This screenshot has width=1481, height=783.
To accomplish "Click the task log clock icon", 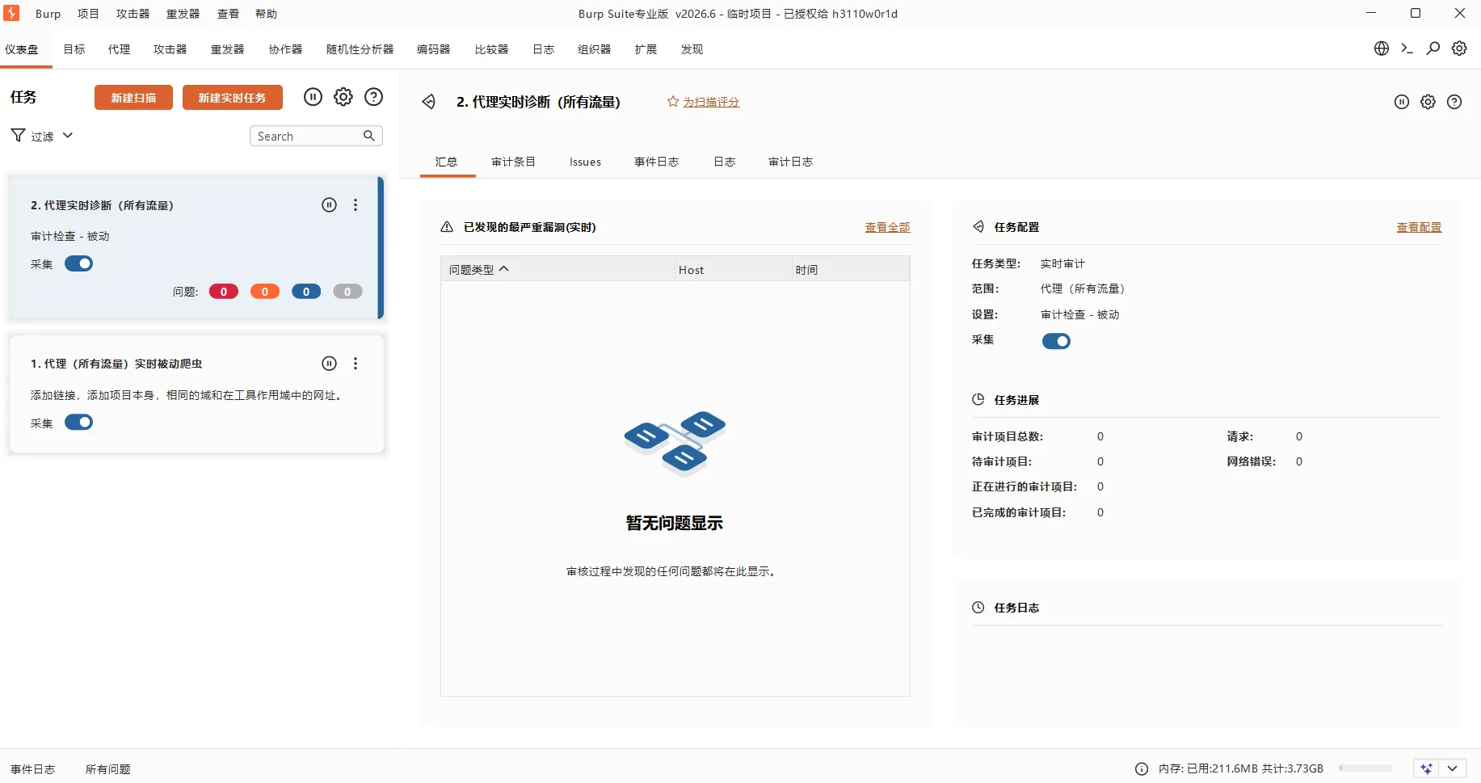I will (x=978, y=608).
